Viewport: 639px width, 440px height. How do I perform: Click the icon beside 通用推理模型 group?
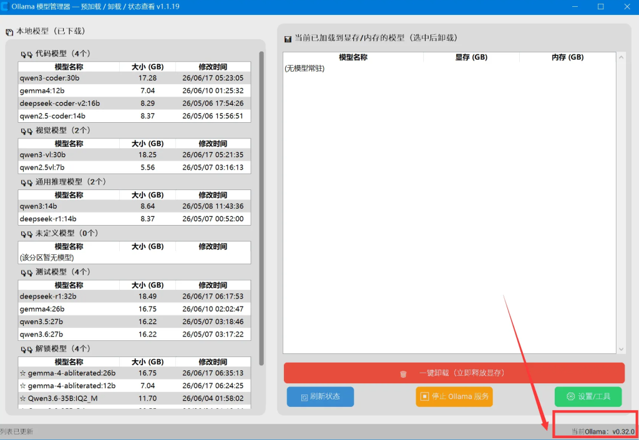coord(26,183)
